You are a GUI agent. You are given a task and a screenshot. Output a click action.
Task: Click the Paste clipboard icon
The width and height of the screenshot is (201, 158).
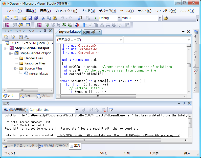[x=55, y=18]
